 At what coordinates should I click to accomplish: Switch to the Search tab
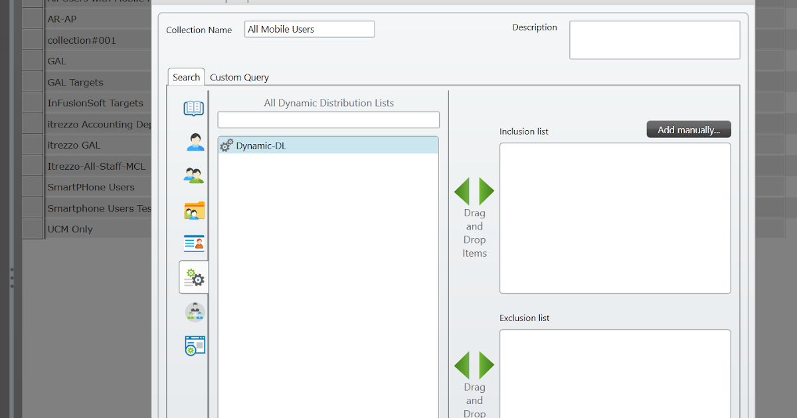186,76
